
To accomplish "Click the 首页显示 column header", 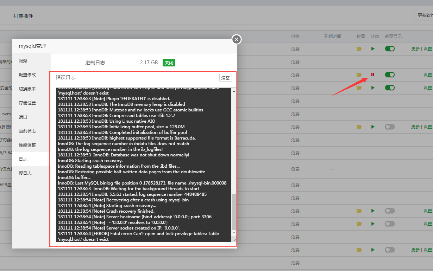I will (x=393, y=37).
